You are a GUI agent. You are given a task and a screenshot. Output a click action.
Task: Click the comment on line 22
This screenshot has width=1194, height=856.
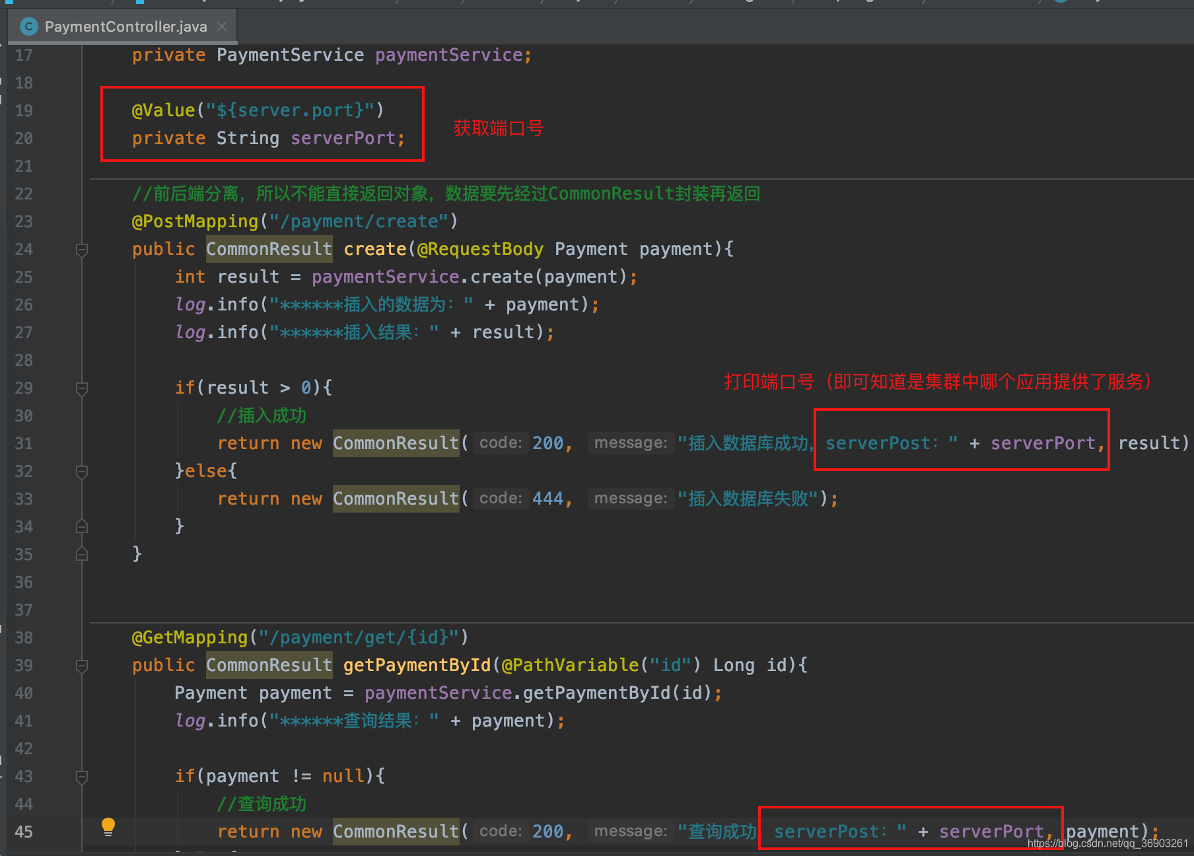[446, 194]
